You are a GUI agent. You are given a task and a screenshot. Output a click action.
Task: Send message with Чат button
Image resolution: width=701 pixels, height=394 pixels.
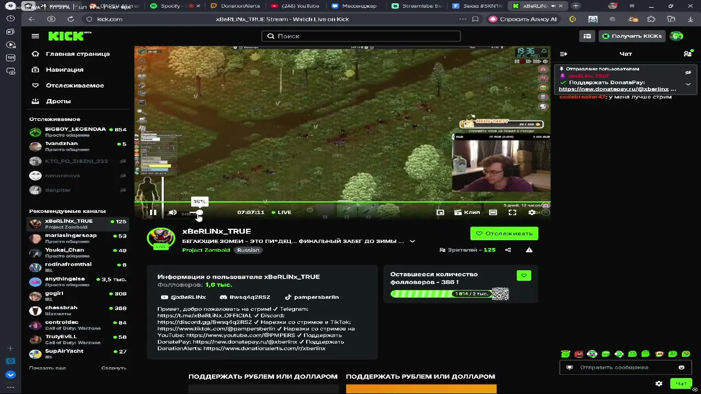(x=681, y=384)
